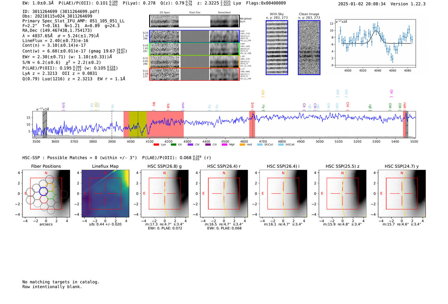Click the s/b: 0.44 +/- 0.020 label
Image resolution: width=448 pixels, height=304 pixels.
pos(105,224)
